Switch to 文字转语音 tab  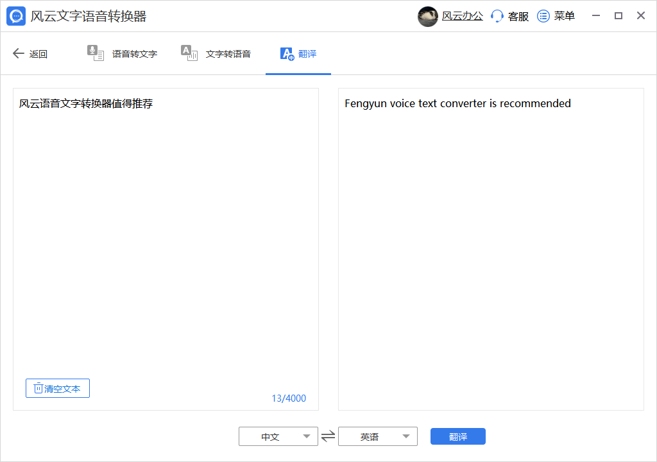(228, 54)
